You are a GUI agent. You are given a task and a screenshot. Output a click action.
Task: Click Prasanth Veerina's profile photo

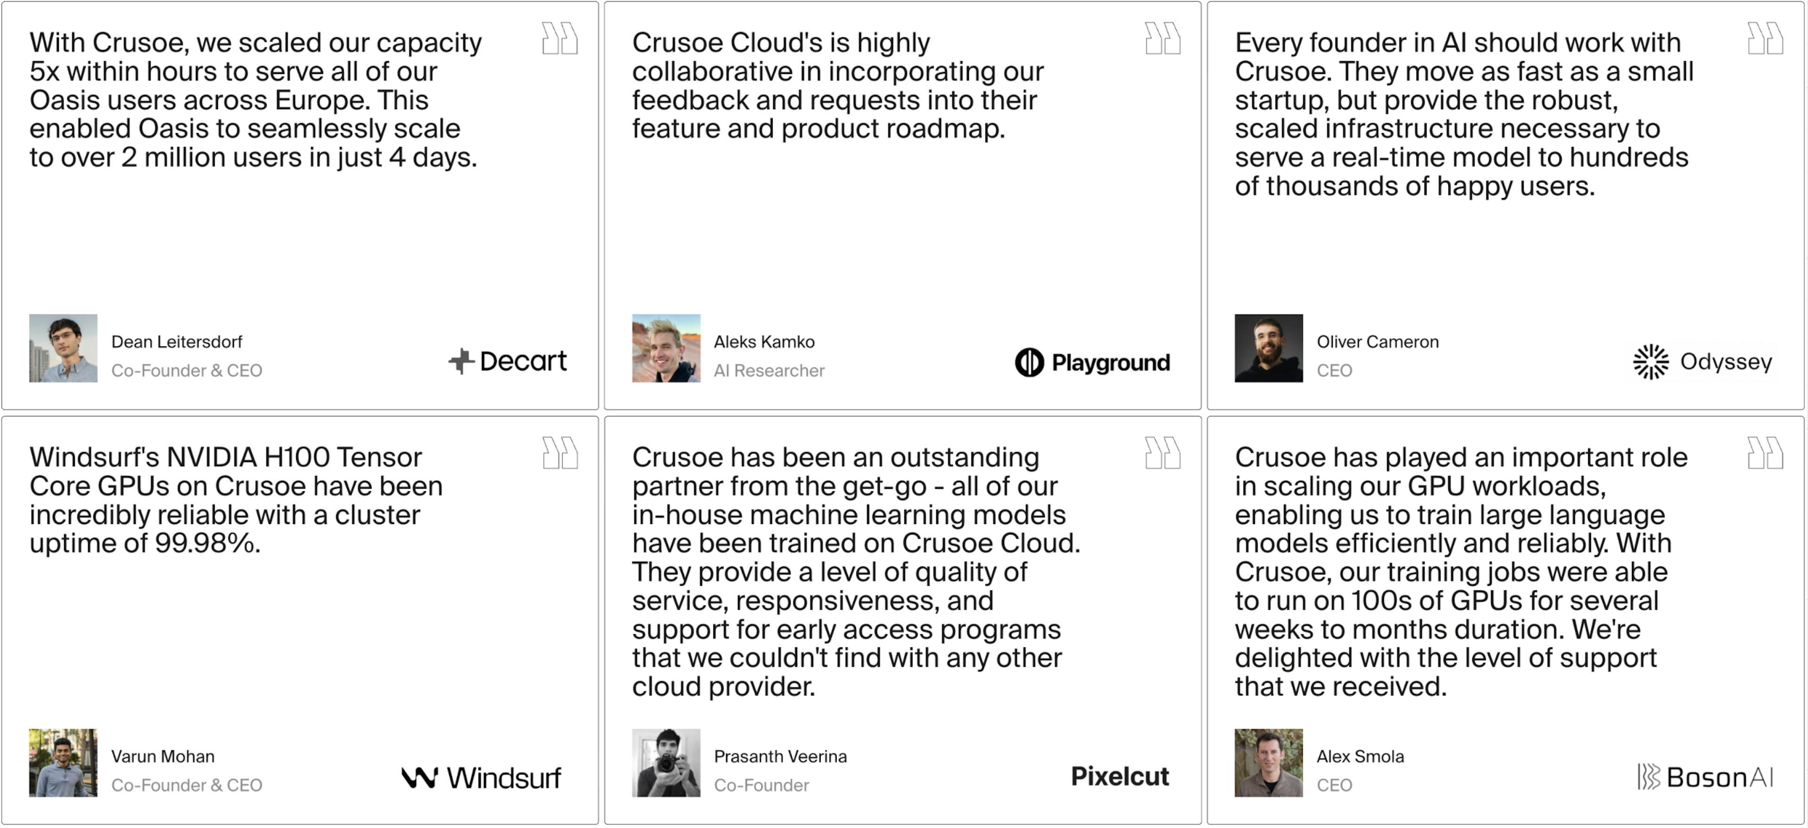click(x=666, y=763)
